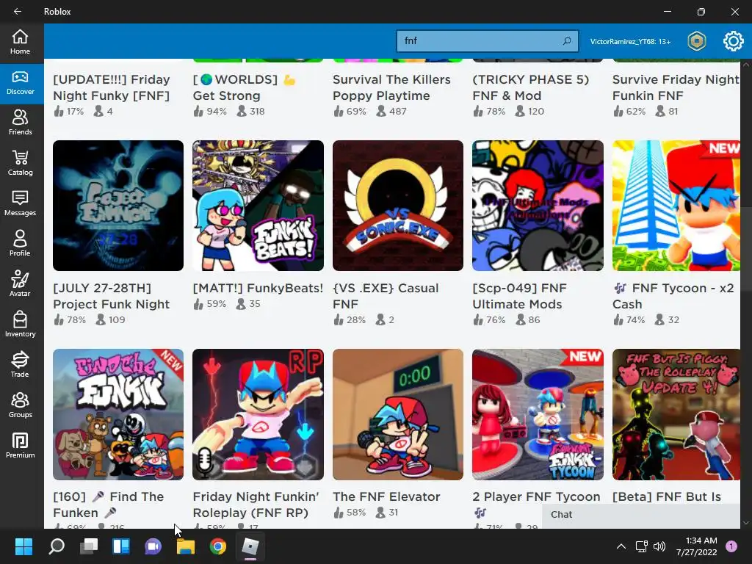The height and width of the screenshot is (564, 752).
Task: Click Survival The Killers Poppy Playtime title
Action: point(391,87)
